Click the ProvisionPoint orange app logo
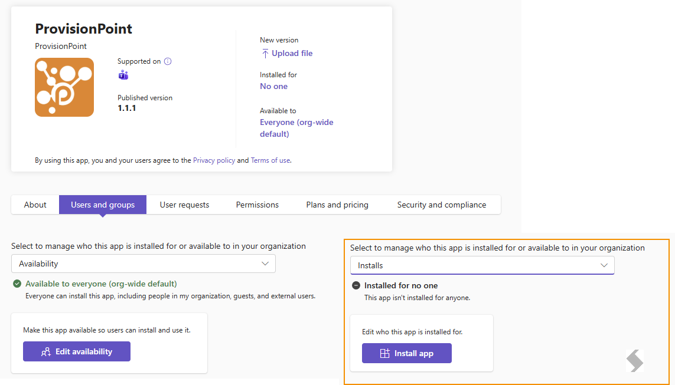The height and width of the screenshot is (385, 675). (64, 87)
